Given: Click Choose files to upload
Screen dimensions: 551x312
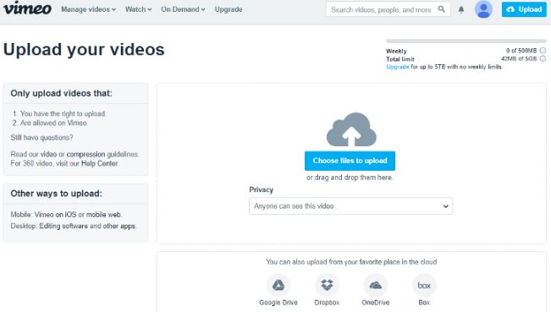Looking at the screenshot, I should (x=350, y=161).
